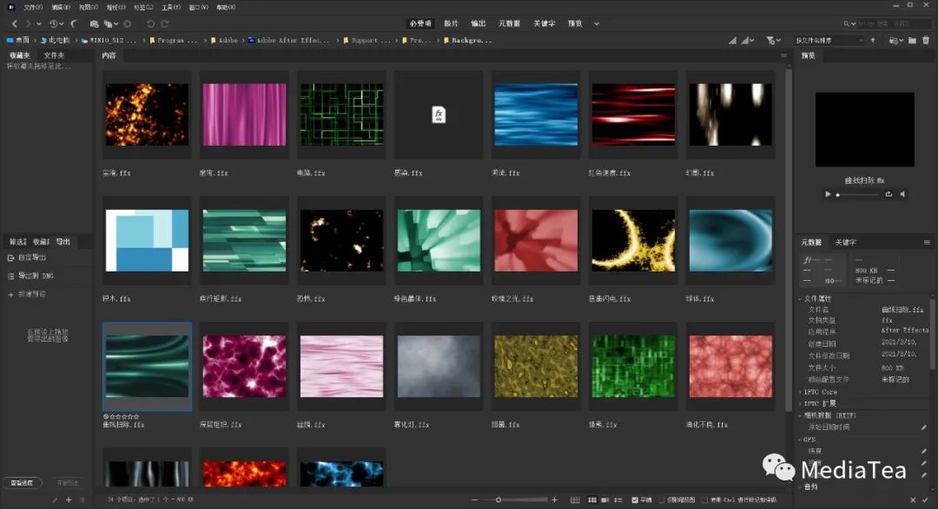Toggle ascending sort order arrow

873,40
